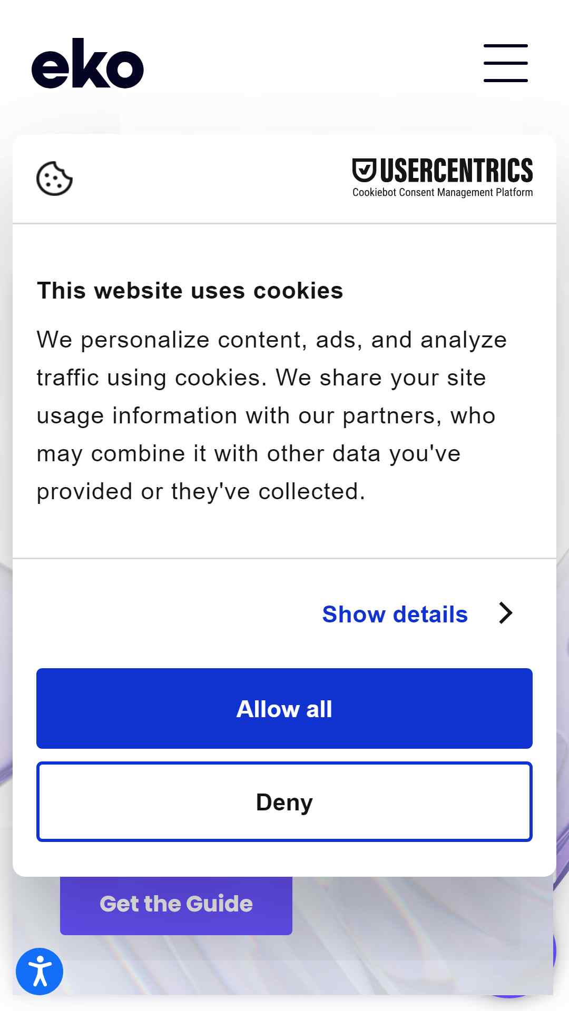Accept cookies with Allow all button
Image resolution: width=569 pixels, height=1011 pixels.
pyautogui.click(x=284, y=708)
